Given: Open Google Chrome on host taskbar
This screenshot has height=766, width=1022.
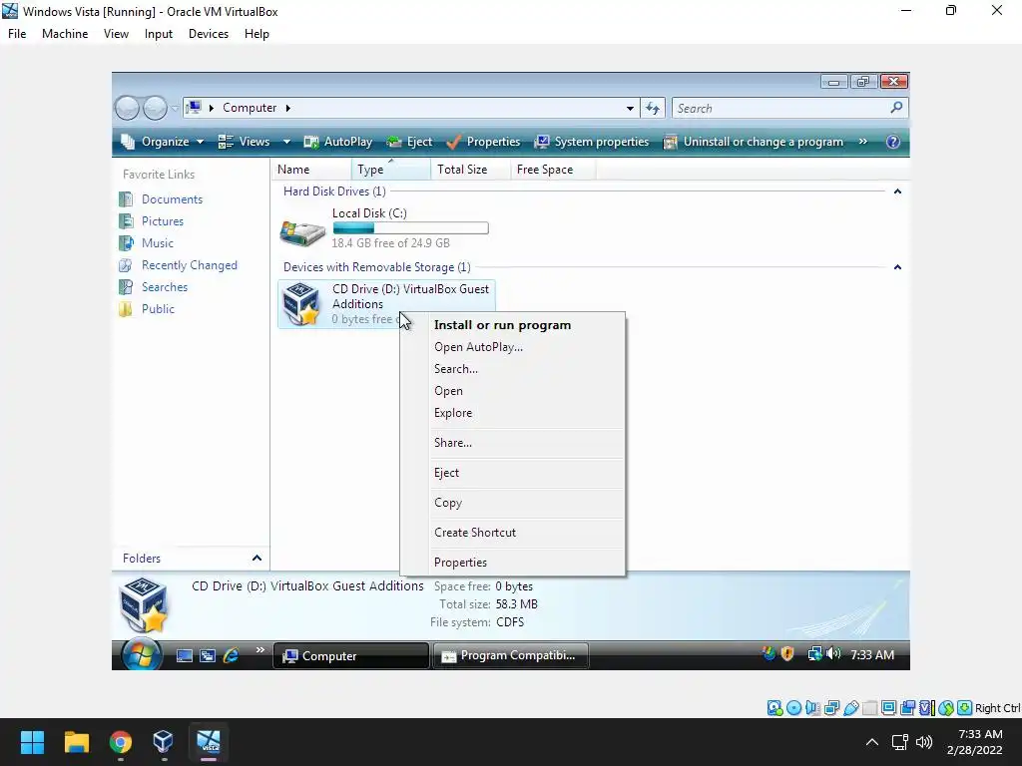Looking at the screenshot, I should pyautogui.click(x=121, y=742).
